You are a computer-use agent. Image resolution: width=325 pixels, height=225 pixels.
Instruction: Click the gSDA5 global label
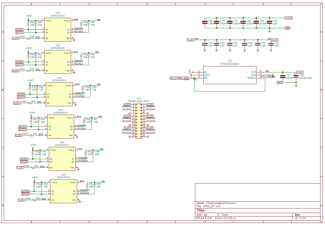24,159
